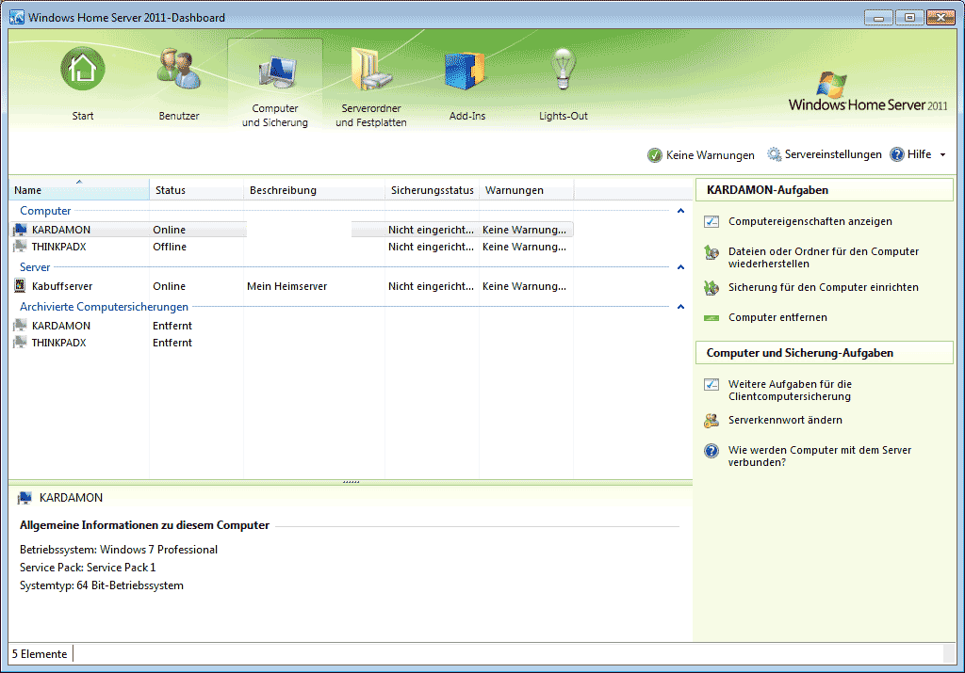Collapse the Server group chevron
965x673 pixels.
coord(680,267)
